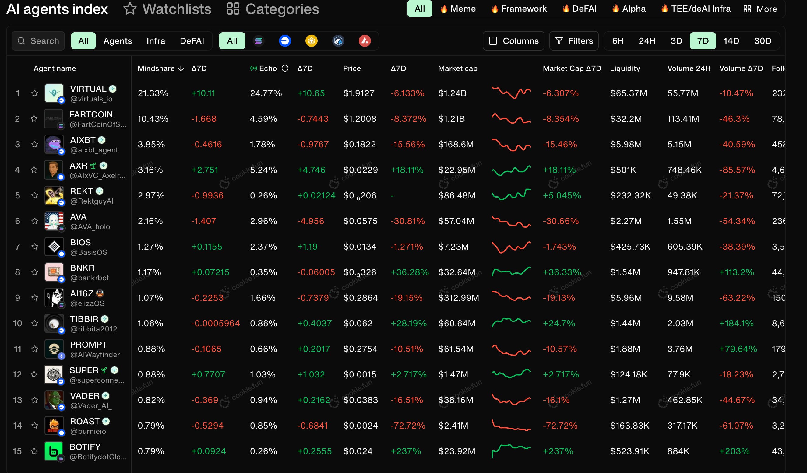Toggle favorite star for AIXBT
The image size is (807, 473).
pos(35,144)
